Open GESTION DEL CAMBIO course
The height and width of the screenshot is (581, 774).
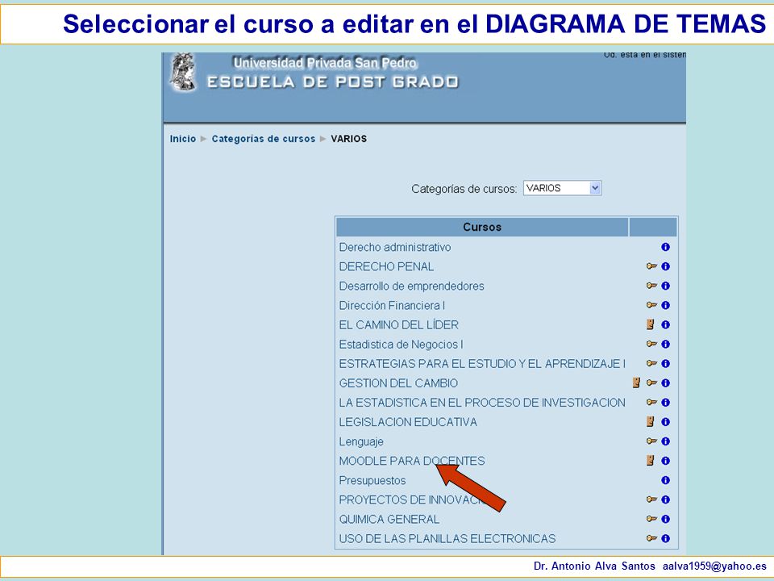point(398,382)
